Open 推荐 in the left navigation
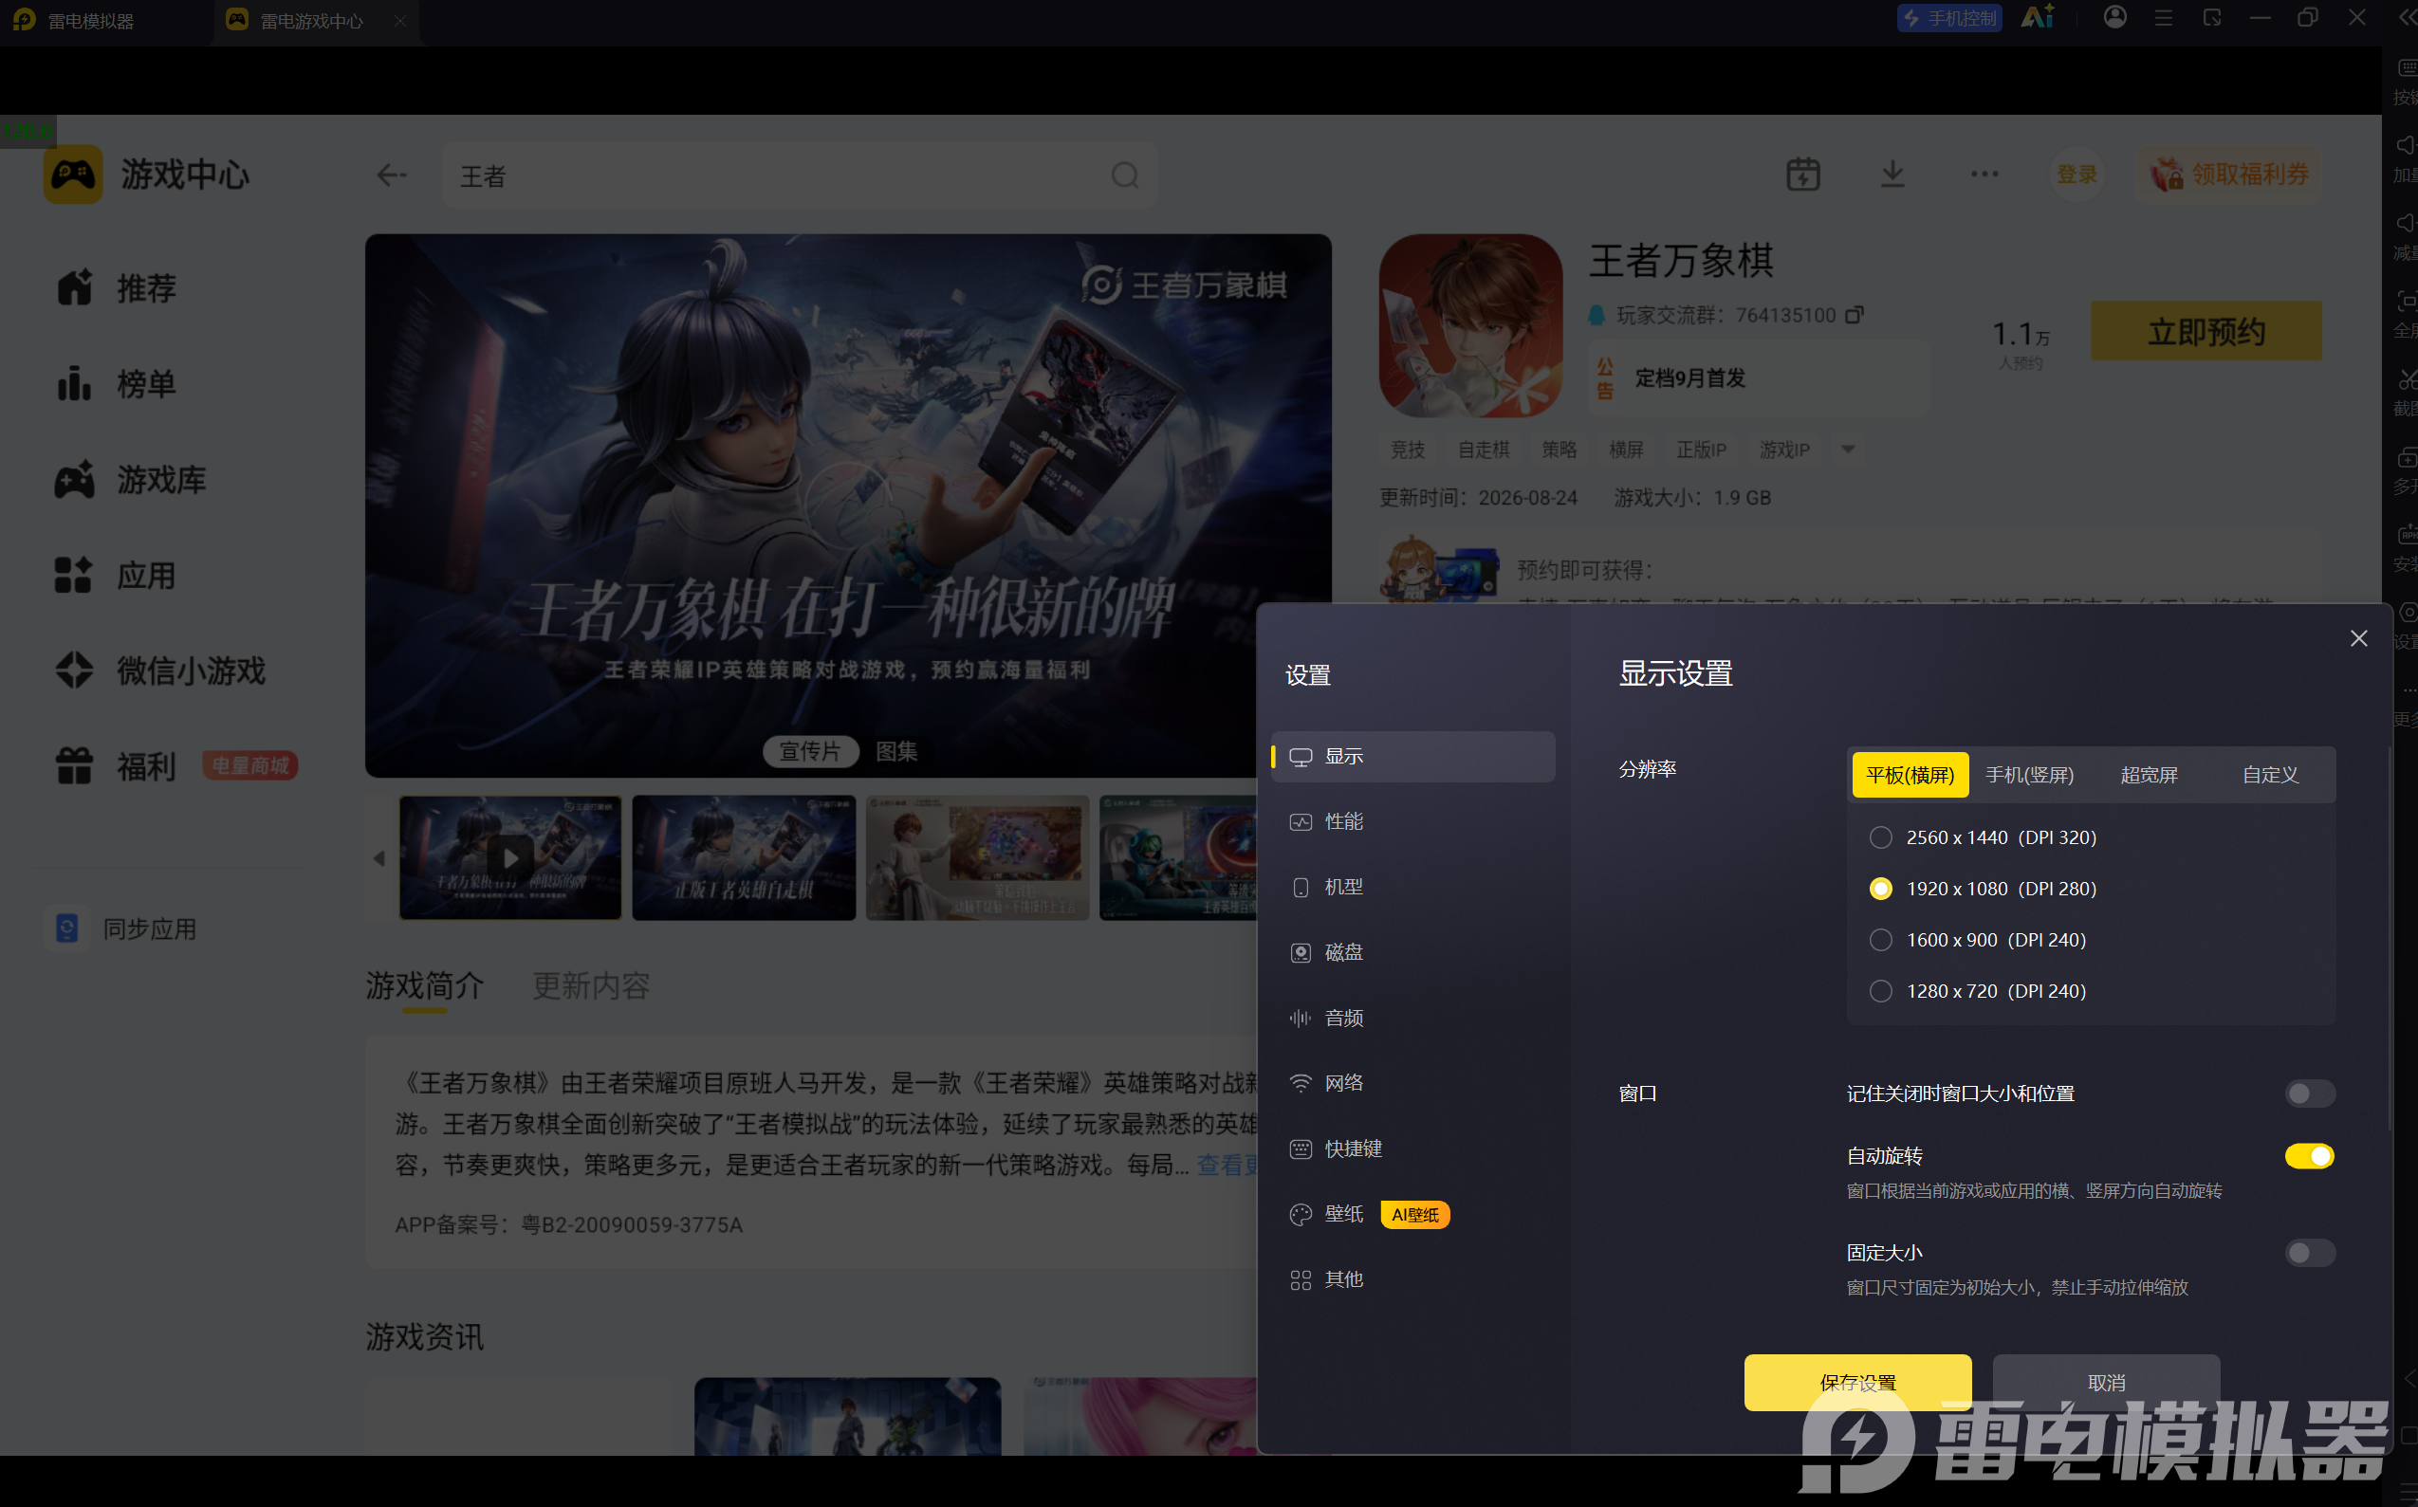Viewport: 2418px width, 1507px height. click(x=117, y=288)
